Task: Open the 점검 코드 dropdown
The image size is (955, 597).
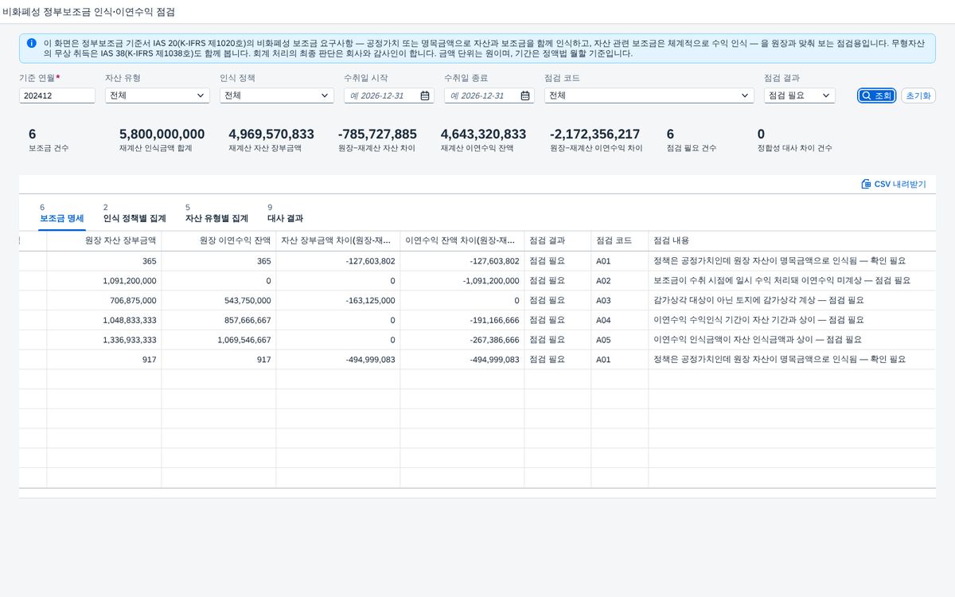Action: [x=649, y=96]
